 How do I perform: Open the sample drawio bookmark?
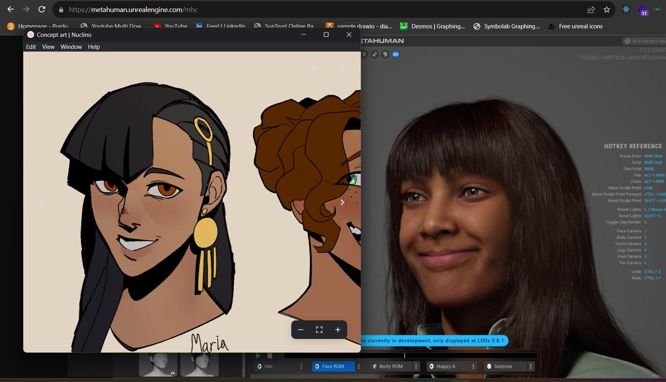(x=359, y=26)
